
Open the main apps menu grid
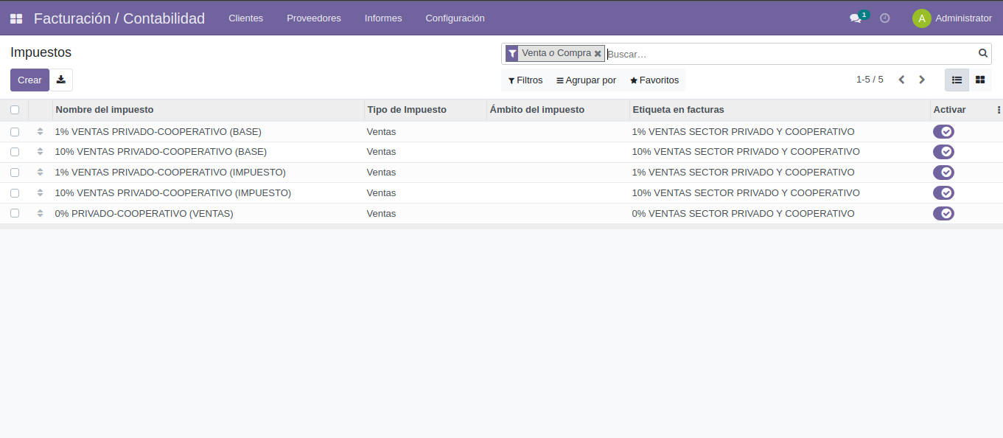tap(15, 18)
